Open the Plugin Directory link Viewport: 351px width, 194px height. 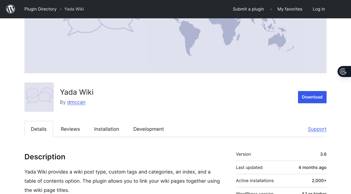pos(40,9)
